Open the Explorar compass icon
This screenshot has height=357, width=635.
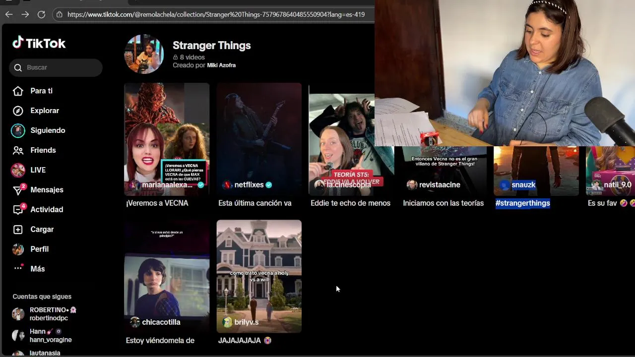pyautogui.click(x=18, y=111)
